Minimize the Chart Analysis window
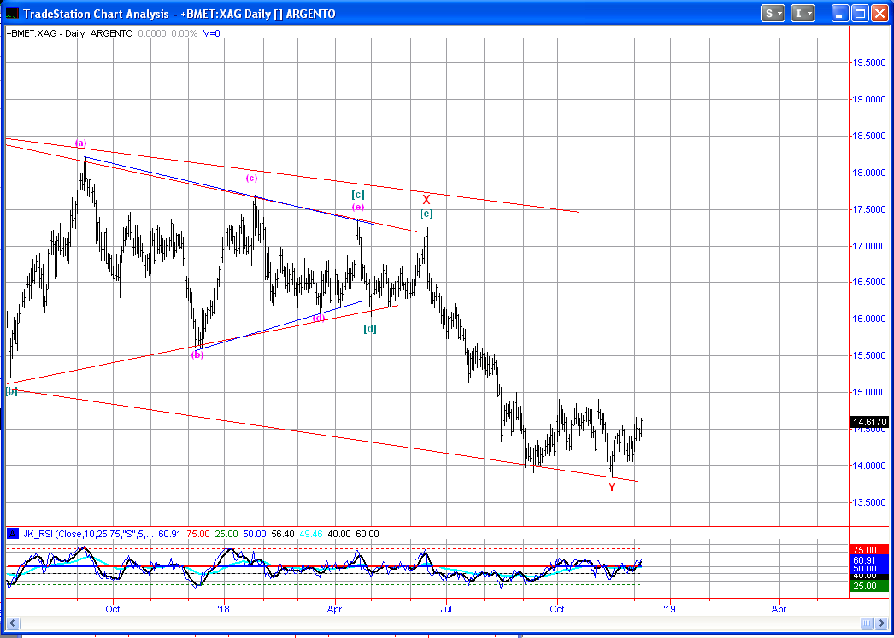This screenshot has width=894, height=638. click(x=840, y=14)
